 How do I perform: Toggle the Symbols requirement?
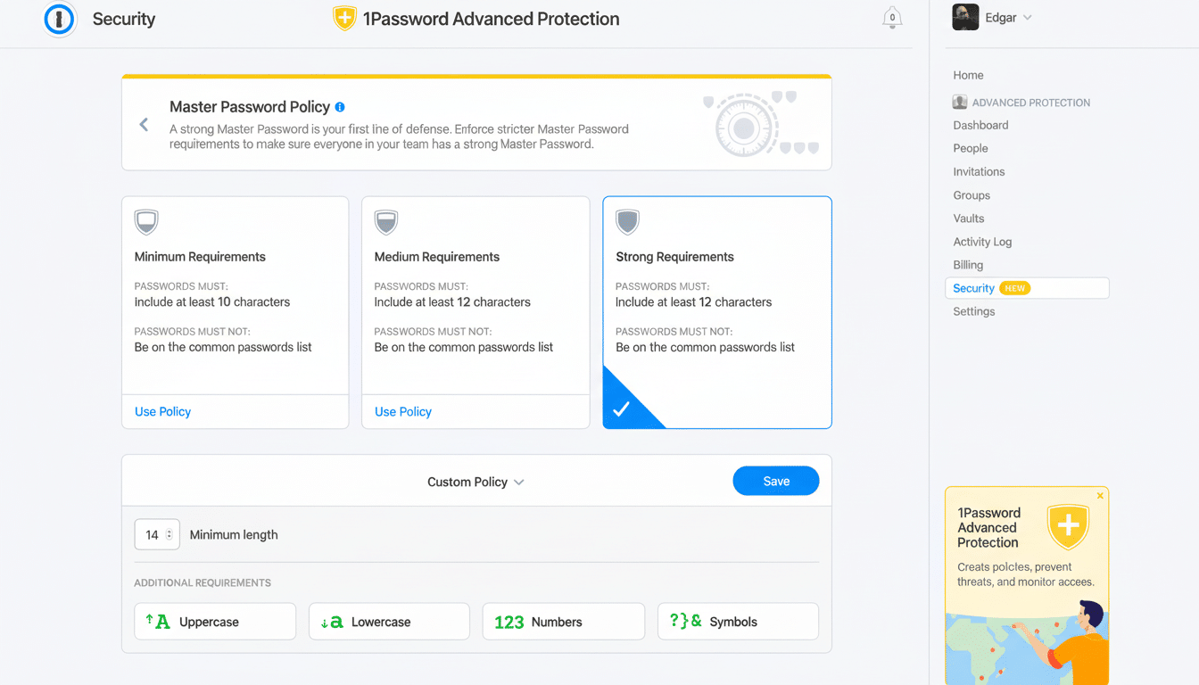tap(738, 621)
